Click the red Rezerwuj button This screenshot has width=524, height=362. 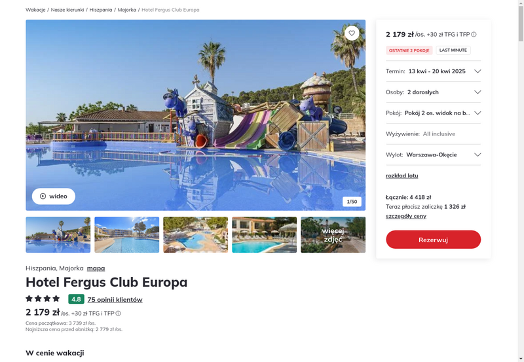coord(433,240)
